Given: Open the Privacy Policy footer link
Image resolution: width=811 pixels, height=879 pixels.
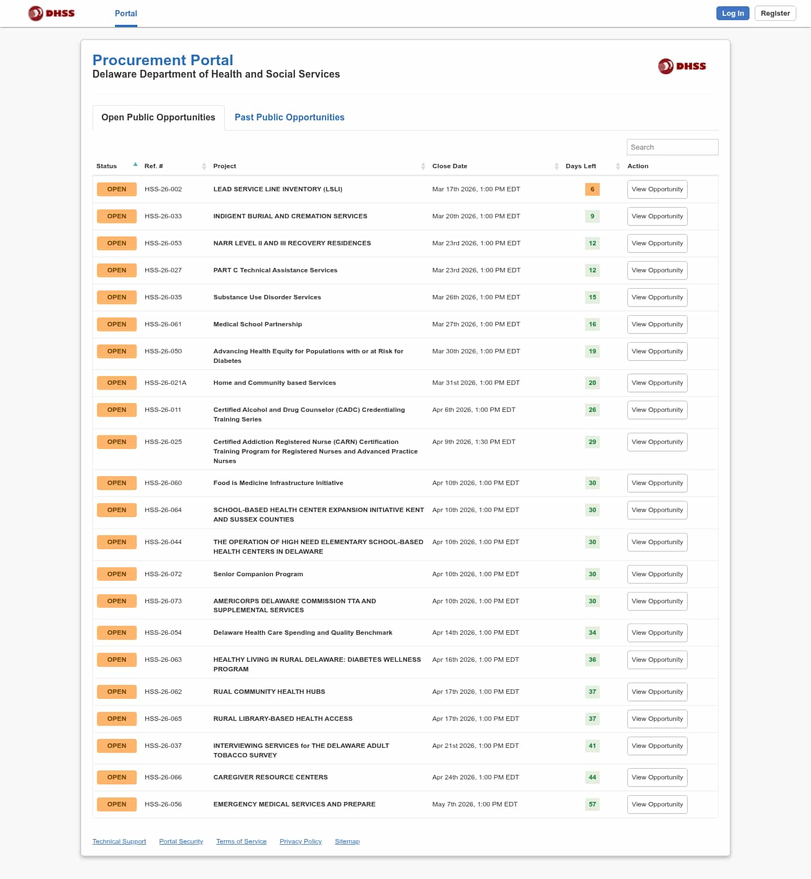Looking at the screenshot, I should [x=300, y=842].
